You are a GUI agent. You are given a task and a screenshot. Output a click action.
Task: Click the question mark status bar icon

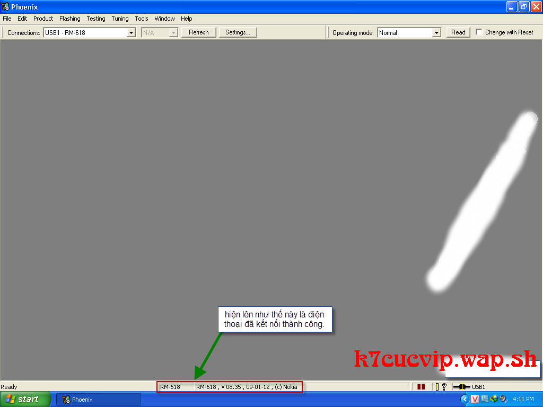click(444, 387)
